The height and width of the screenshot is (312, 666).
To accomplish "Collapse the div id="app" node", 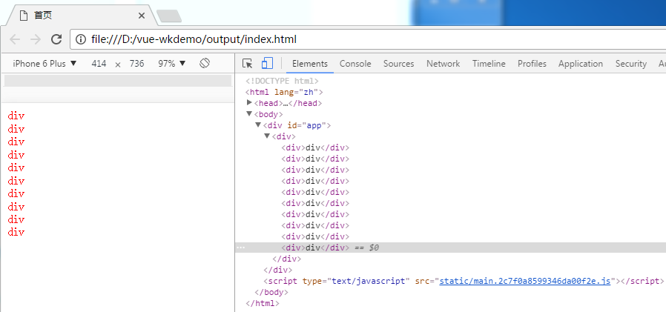I will pos(258,125).
